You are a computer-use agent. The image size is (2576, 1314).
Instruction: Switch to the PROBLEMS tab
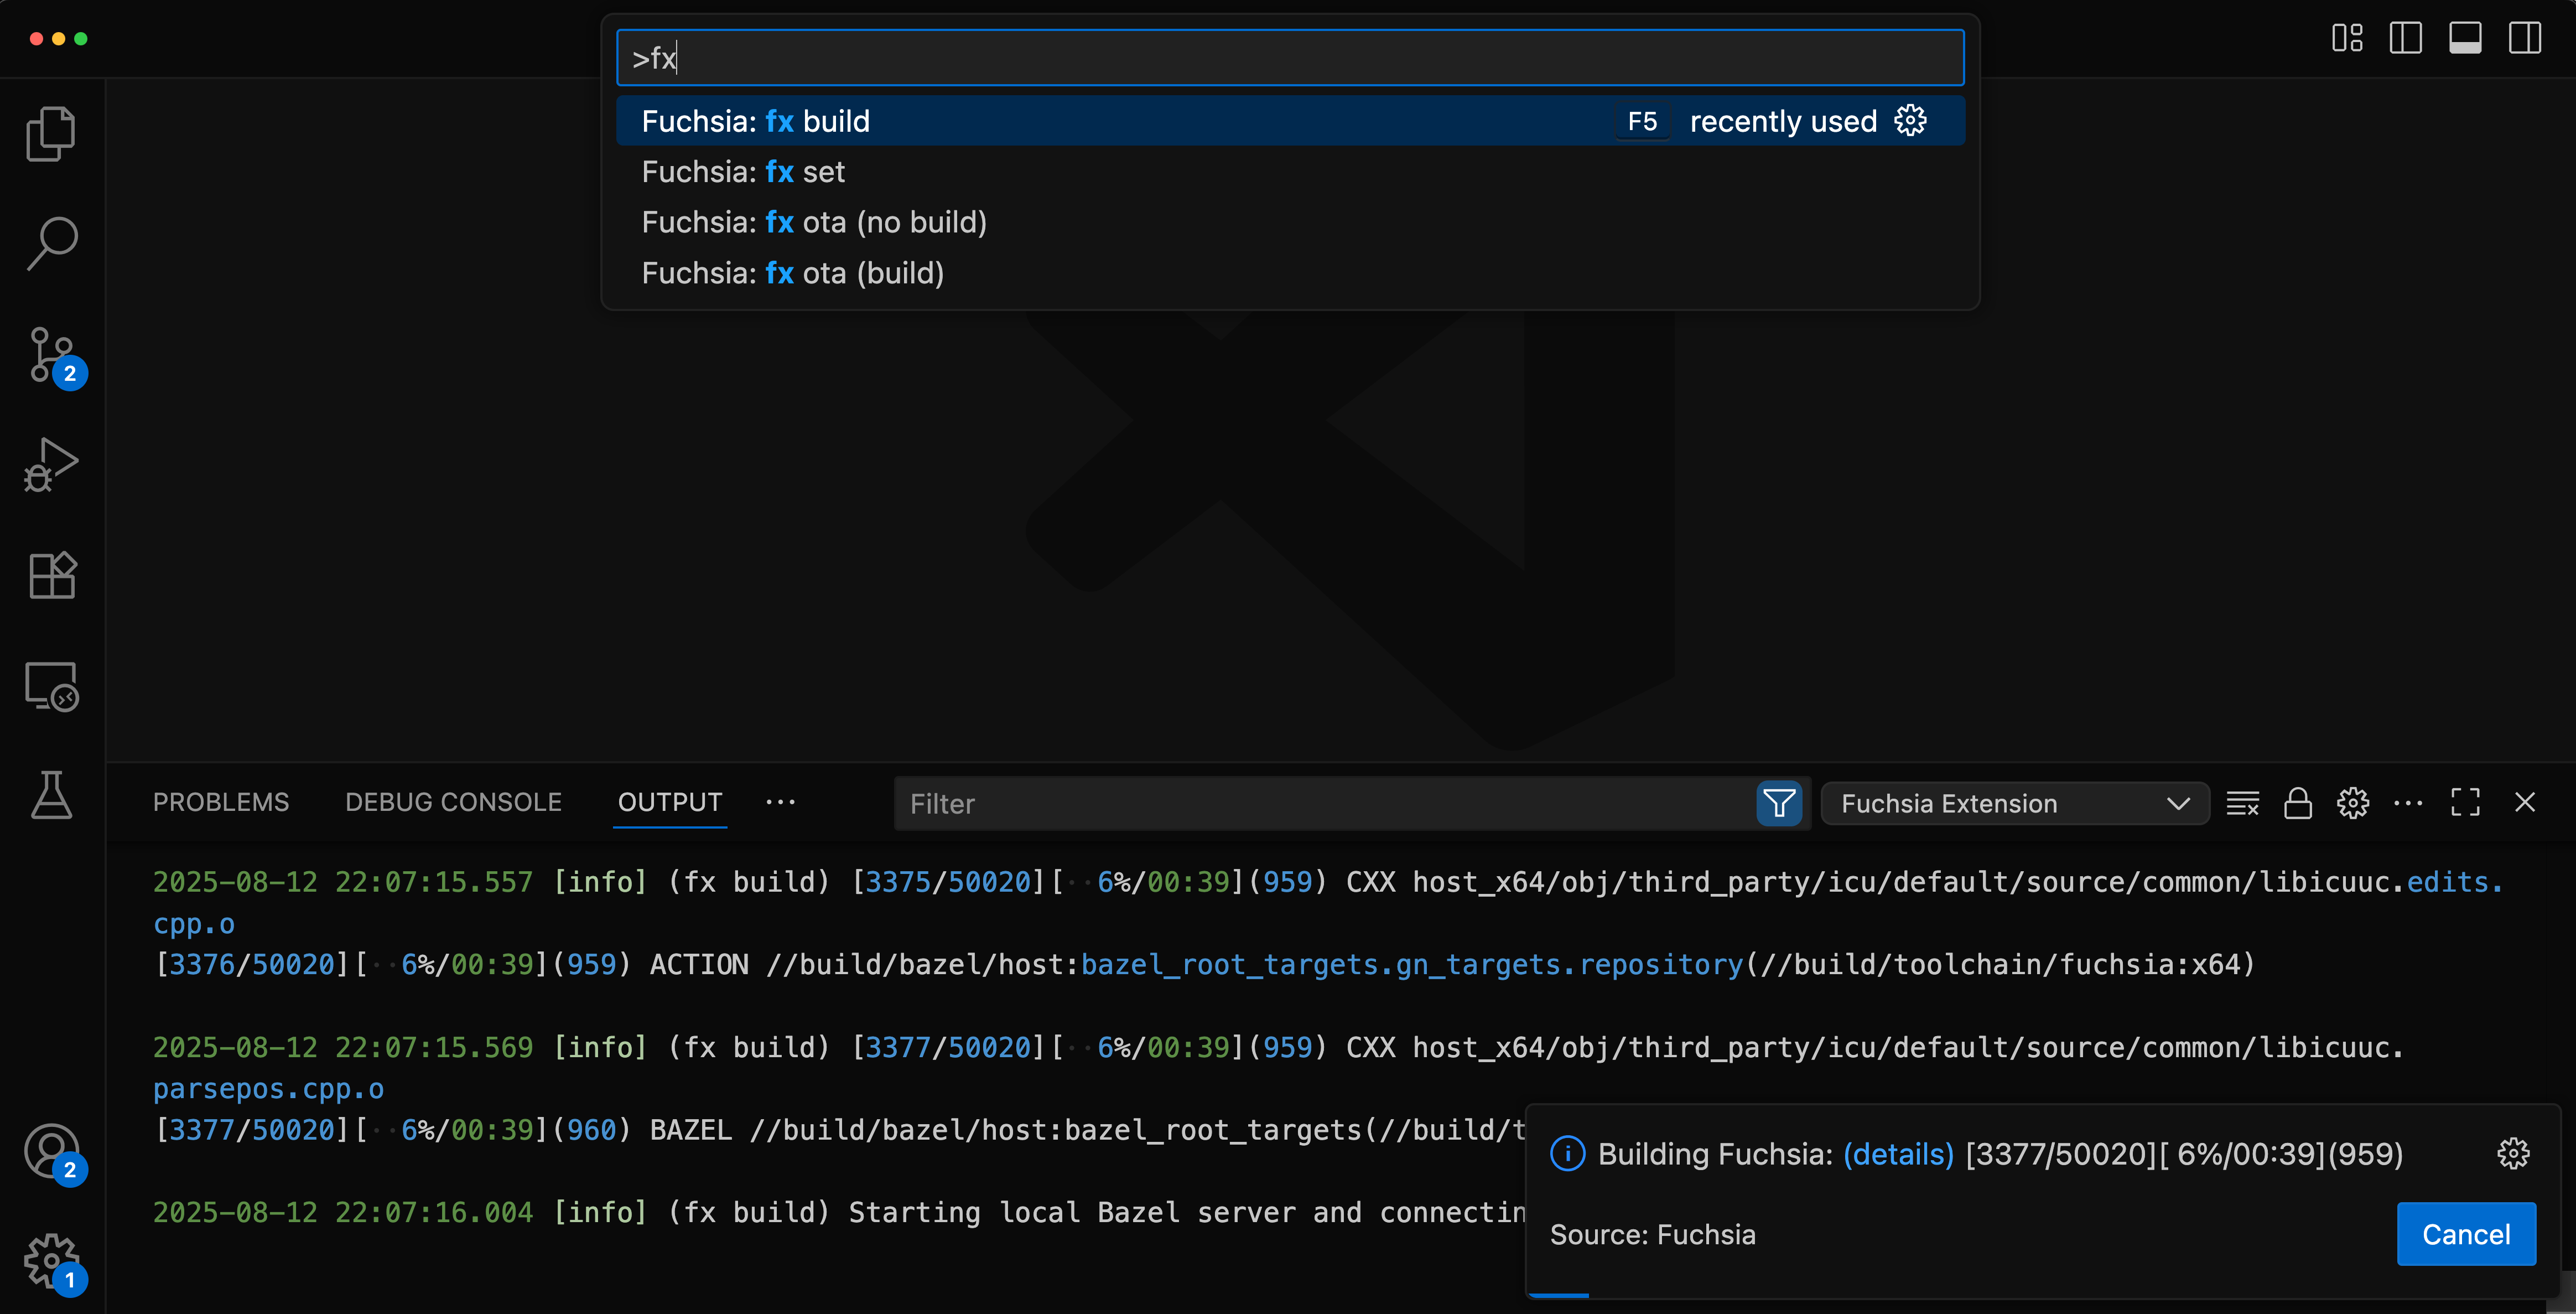point(220,801)
